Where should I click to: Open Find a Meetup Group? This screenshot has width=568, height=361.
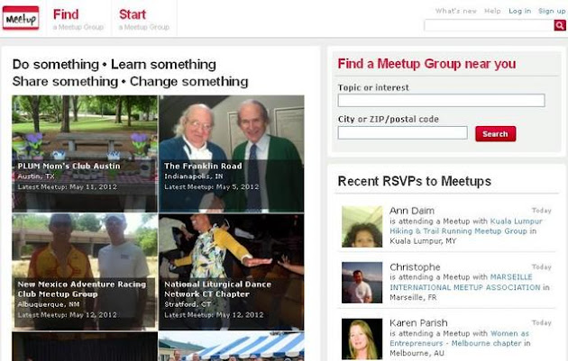pos(78,19)
